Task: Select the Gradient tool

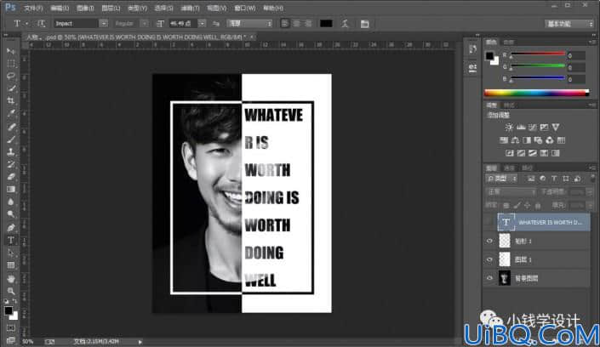Action: tap(11, 189)
